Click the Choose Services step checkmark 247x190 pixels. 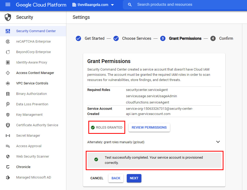click(116, 38)
